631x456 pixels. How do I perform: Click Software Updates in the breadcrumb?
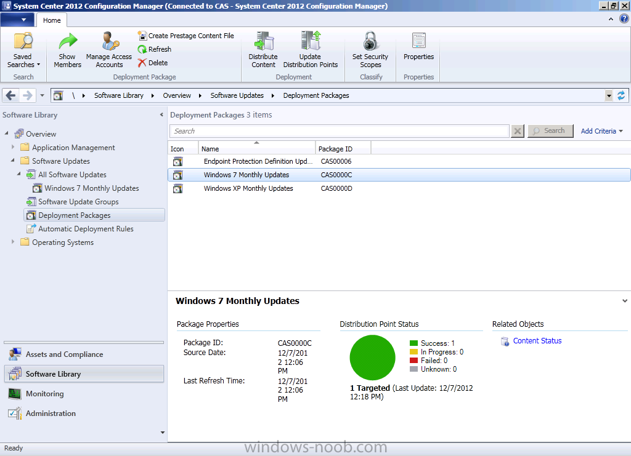click(x=237, y=95)
